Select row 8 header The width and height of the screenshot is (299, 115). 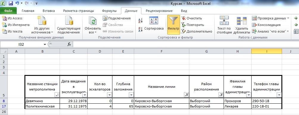[4, 101]
